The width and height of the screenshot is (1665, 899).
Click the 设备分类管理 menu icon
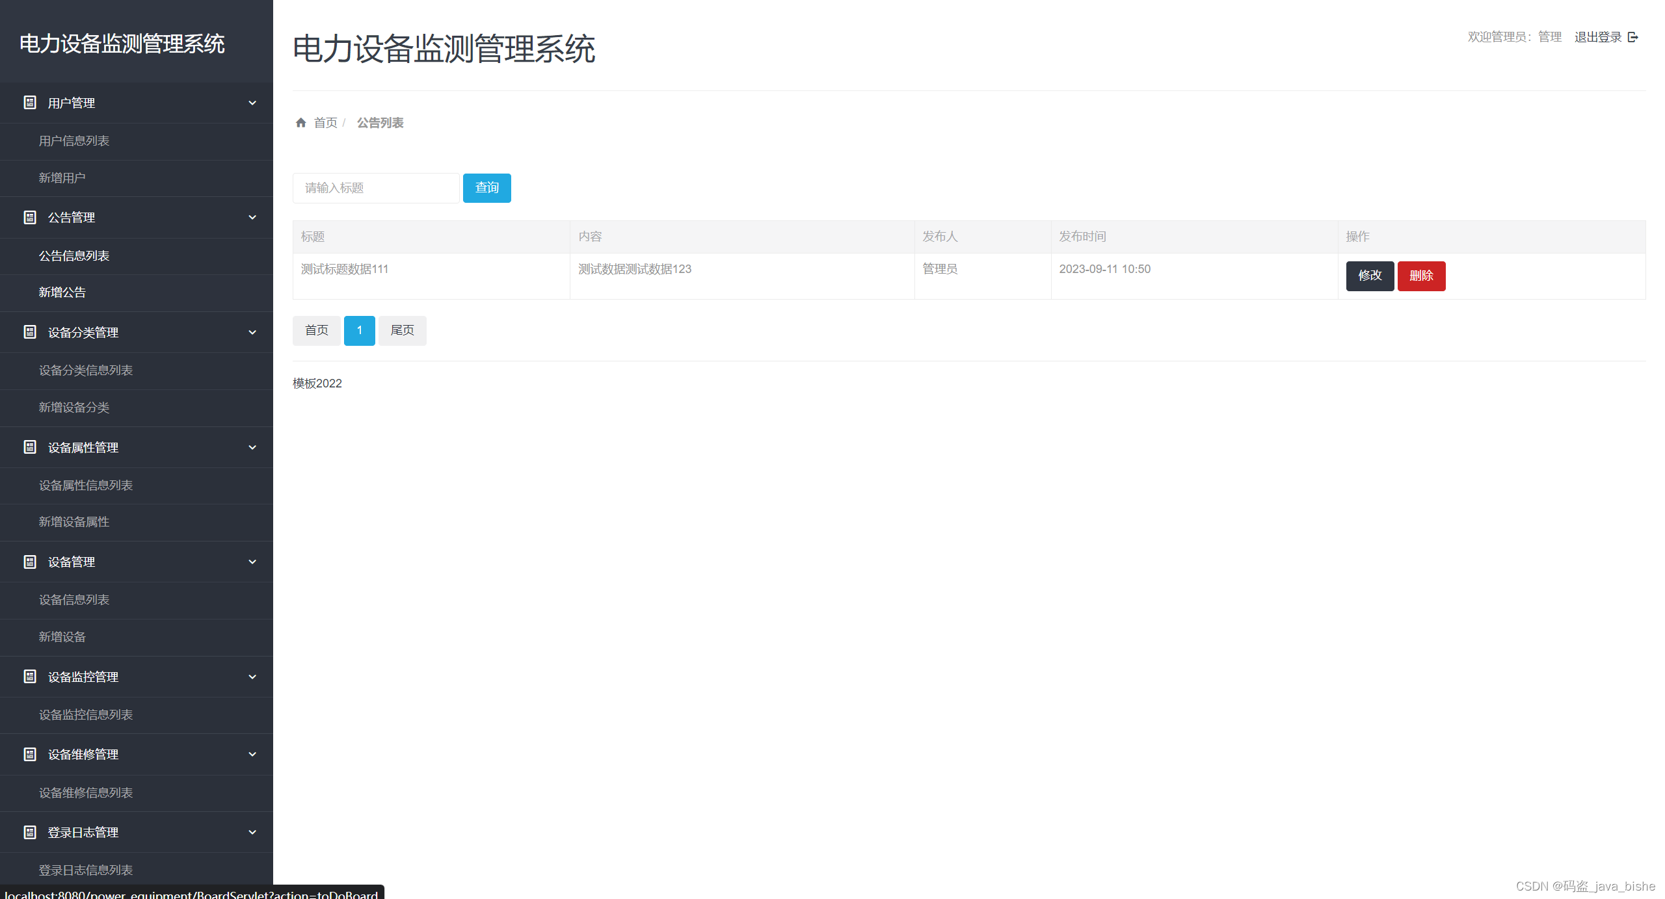[30, 332]
